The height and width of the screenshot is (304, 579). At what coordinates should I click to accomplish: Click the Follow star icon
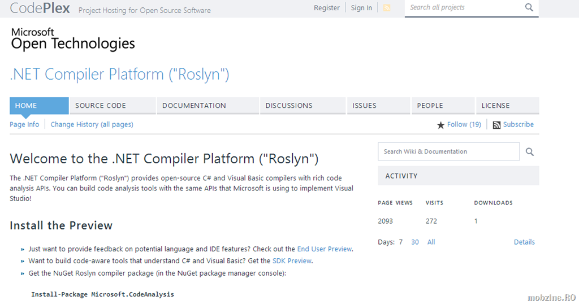440,125
